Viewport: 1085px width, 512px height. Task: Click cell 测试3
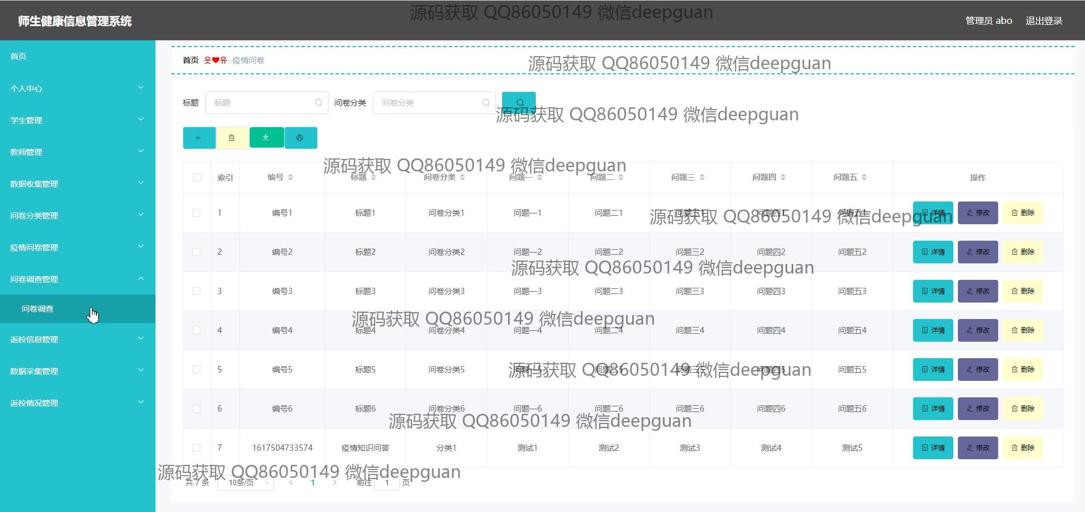(690, 448)
